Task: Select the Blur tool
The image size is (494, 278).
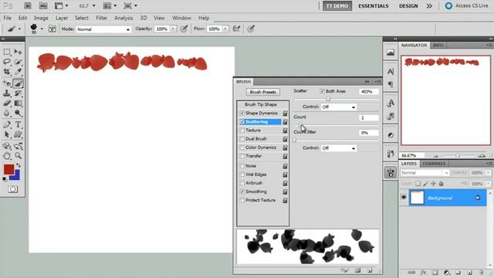Action: pos(7,114)
